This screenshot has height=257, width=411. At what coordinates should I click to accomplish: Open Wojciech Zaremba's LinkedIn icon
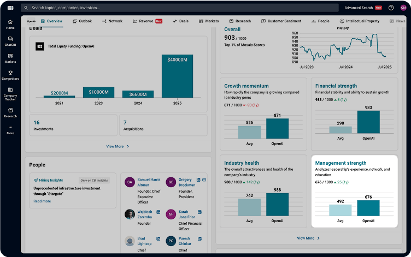point(158,212)
